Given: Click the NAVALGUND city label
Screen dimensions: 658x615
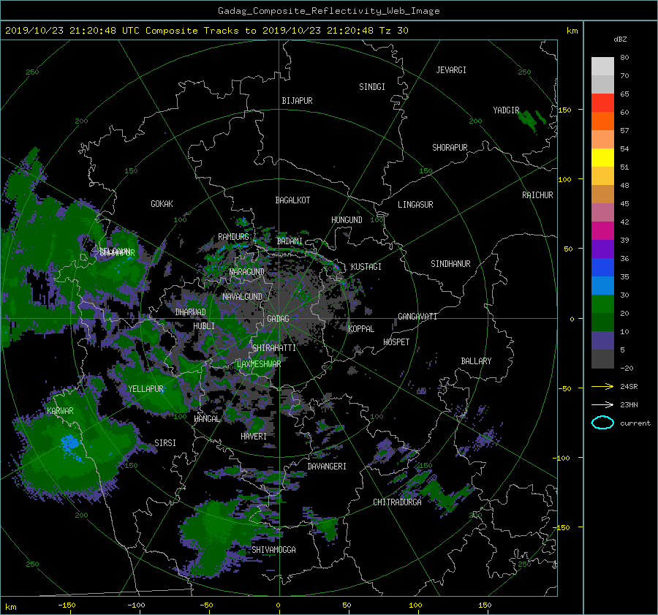Looking at the screenshot, I should [242, 297].
